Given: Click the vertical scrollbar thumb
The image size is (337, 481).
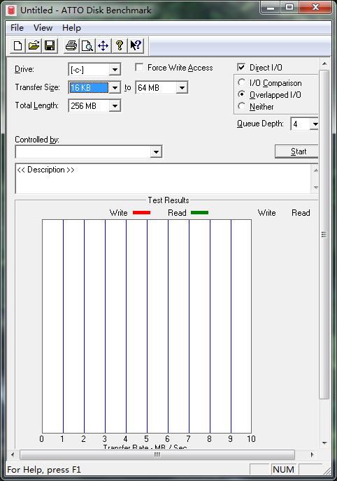Looking at the screenshot, I should click(x=324, y=235).
